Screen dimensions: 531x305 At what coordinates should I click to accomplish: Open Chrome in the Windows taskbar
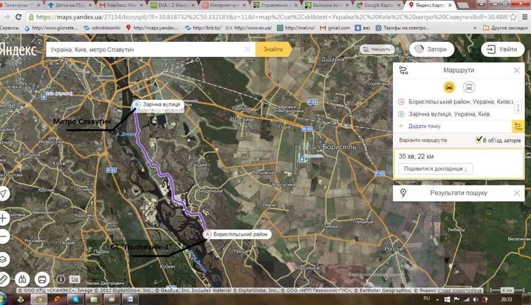(39, 299)
